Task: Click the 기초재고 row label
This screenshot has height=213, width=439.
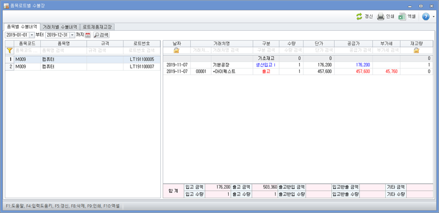Action: pos(266,59)
